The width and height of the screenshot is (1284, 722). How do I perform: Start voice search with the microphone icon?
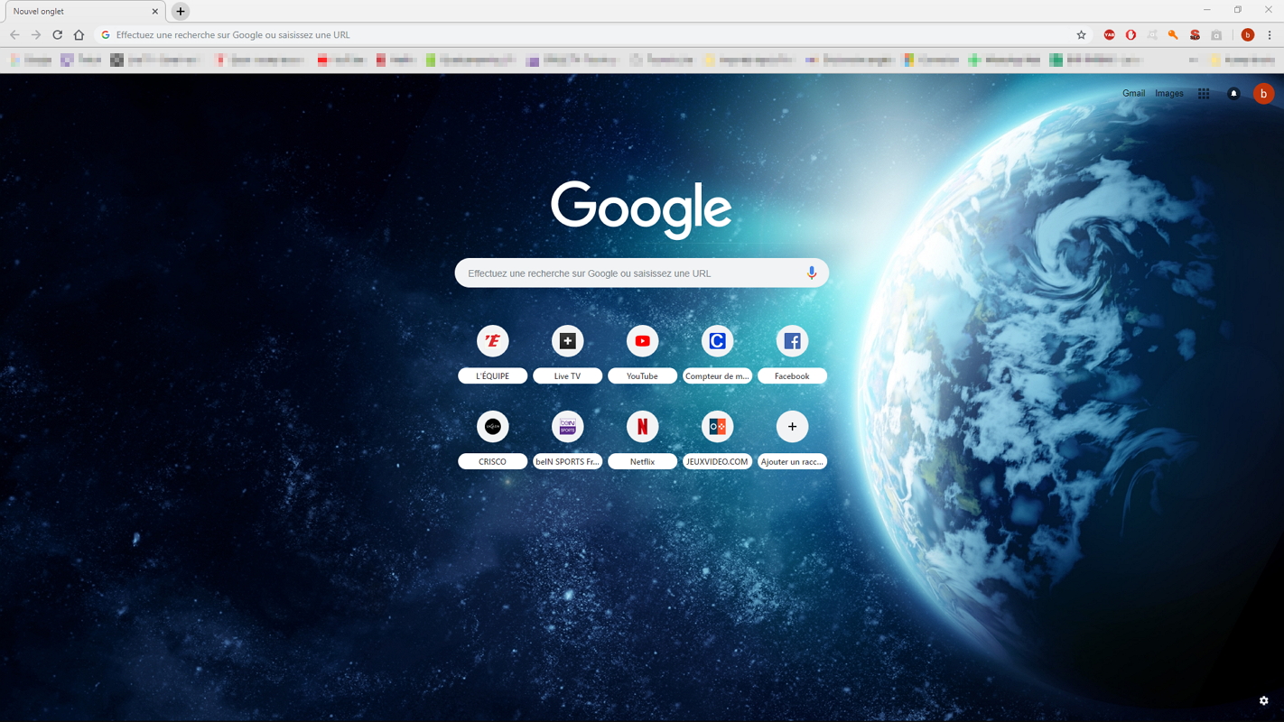[812, 273]
